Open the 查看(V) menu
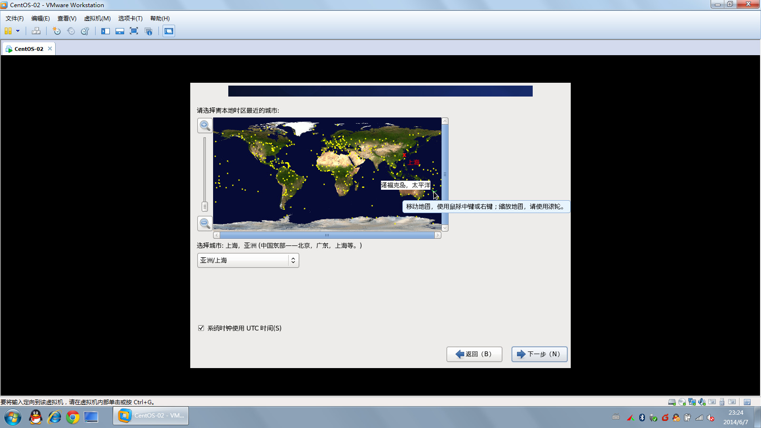Image resolution: width=761 pixels, height=428 pixels. pyautogui.click(x=67, y=19)
